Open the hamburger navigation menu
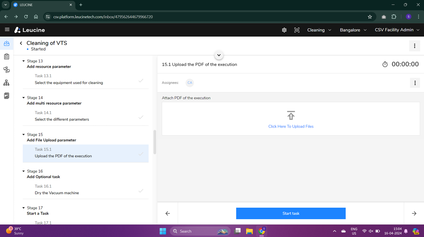The image size is (424, 237). click(x=7, y=30)
